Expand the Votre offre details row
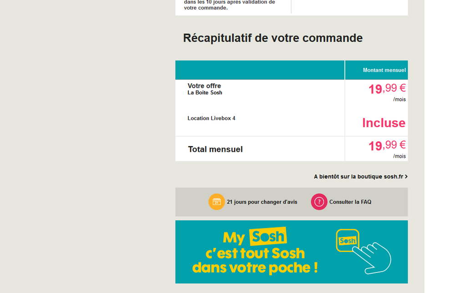This screenshot has width=454, height=293. (204, 86)
